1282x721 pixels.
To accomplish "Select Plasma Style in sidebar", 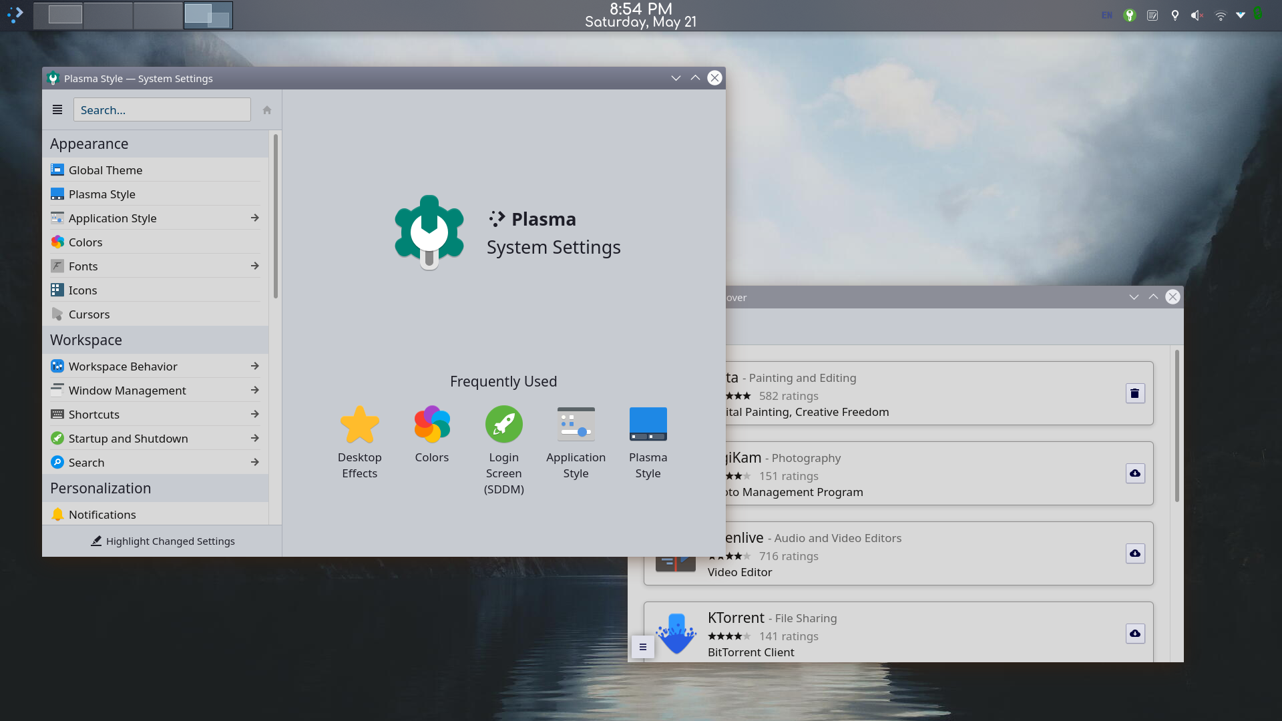I will tap(155, 194).
